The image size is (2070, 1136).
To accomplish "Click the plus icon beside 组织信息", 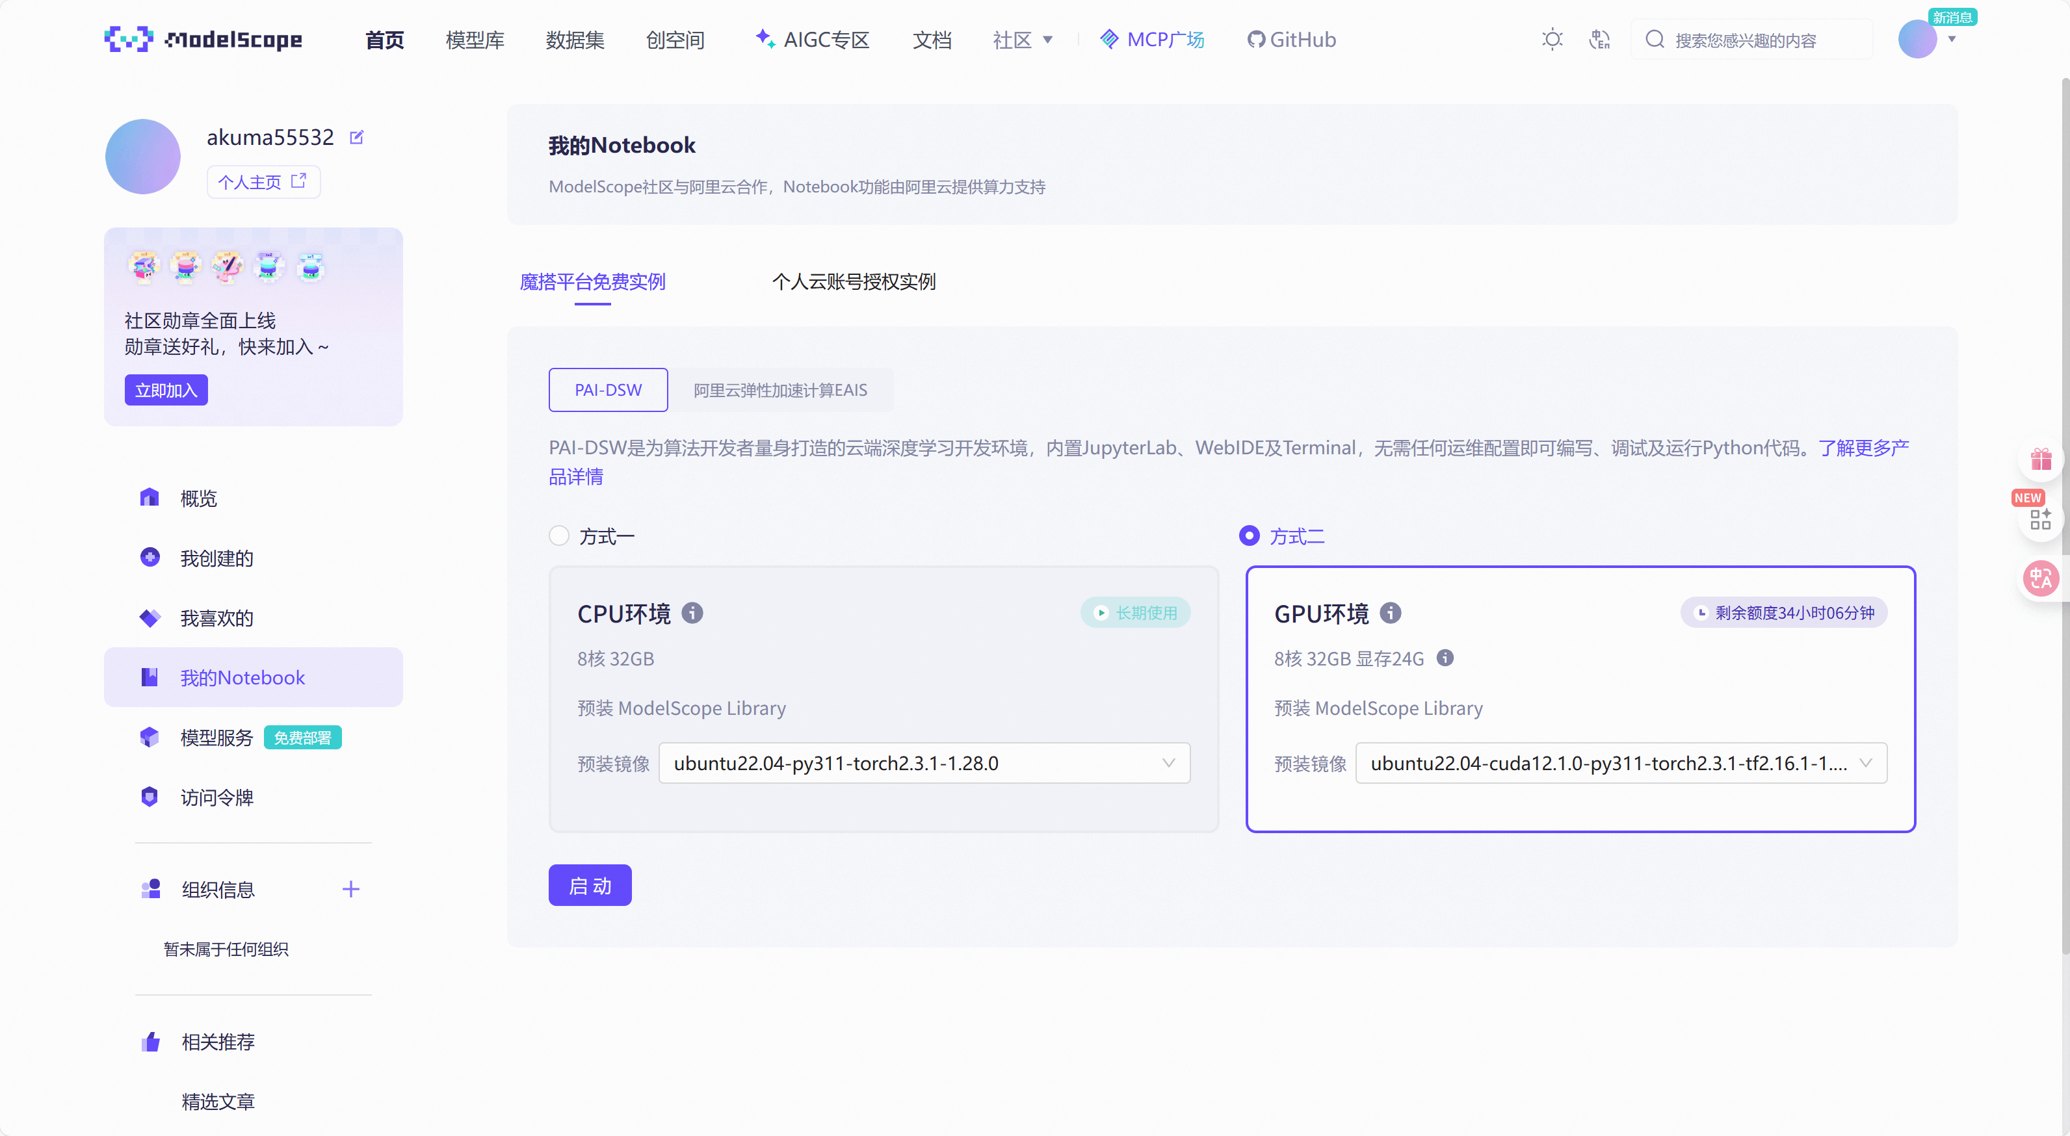I will (x=350, y=888).
